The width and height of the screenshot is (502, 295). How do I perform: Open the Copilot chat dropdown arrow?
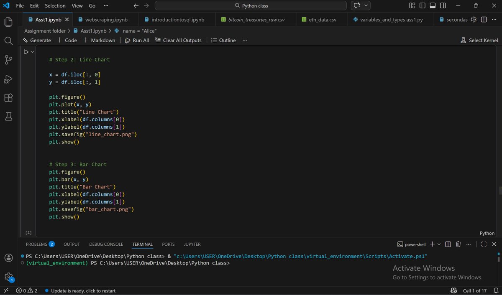[x=366, y=6]
